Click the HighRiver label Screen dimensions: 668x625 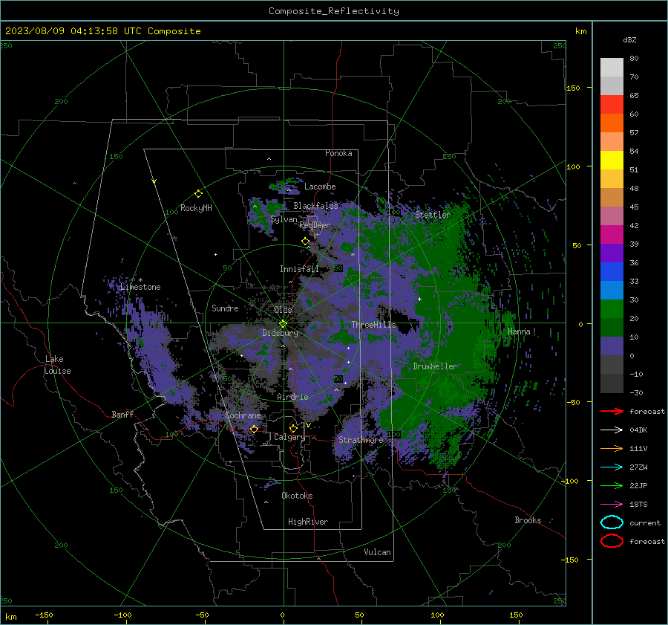coord(308,522)
